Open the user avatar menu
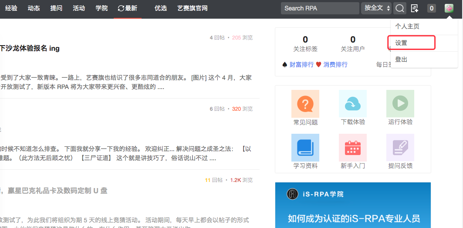Viewport: 463px width, 228px height. [x=449, y=8]
